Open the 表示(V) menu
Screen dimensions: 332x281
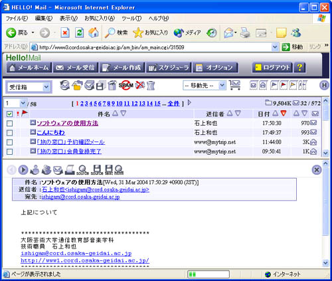pyautogui.click(x=68, y=19)
